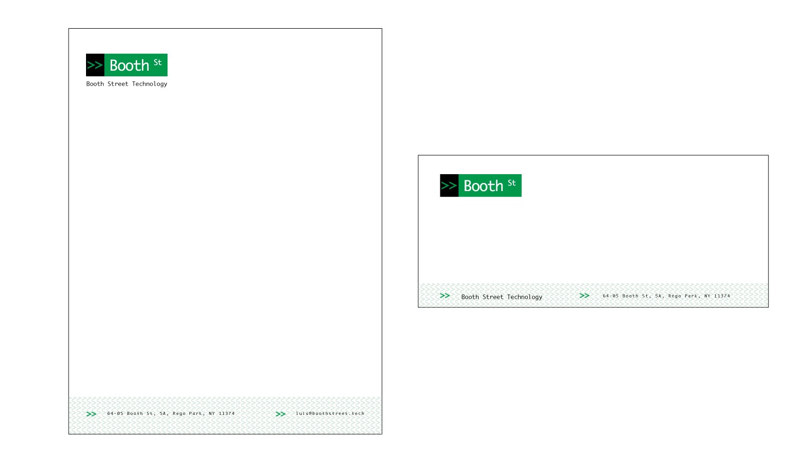808x460 pixels.
Task: Click the green chevron icon before the email
Action: coord(281,414)
